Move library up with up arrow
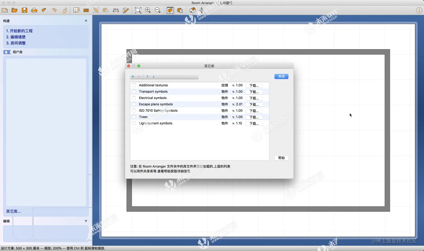 point(148,77)
